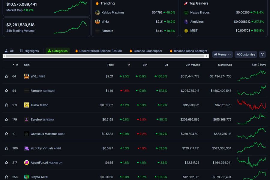Click ai16z icon in Trending card

pyautogui.click(x=97, y=22)
